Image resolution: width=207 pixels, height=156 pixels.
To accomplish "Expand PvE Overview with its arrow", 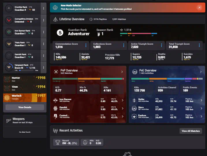I will 201,72.
